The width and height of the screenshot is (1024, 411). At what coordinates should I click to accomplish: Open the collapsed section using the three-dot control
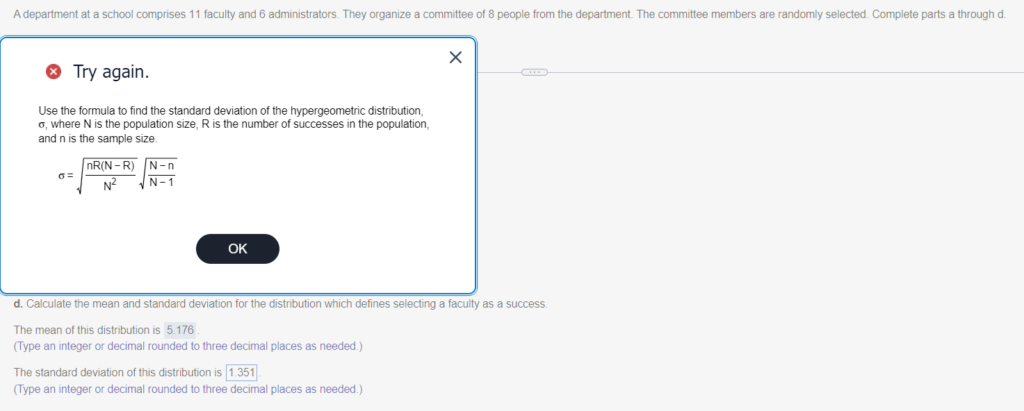pos(534,72)
